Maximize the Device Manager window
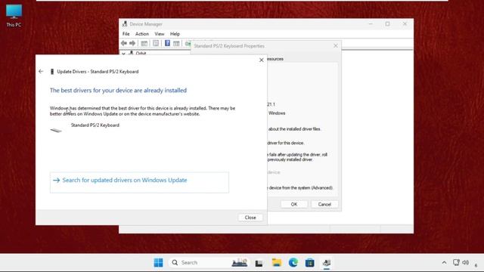Screen dimensions: 484x272 (x=387, y=23)
